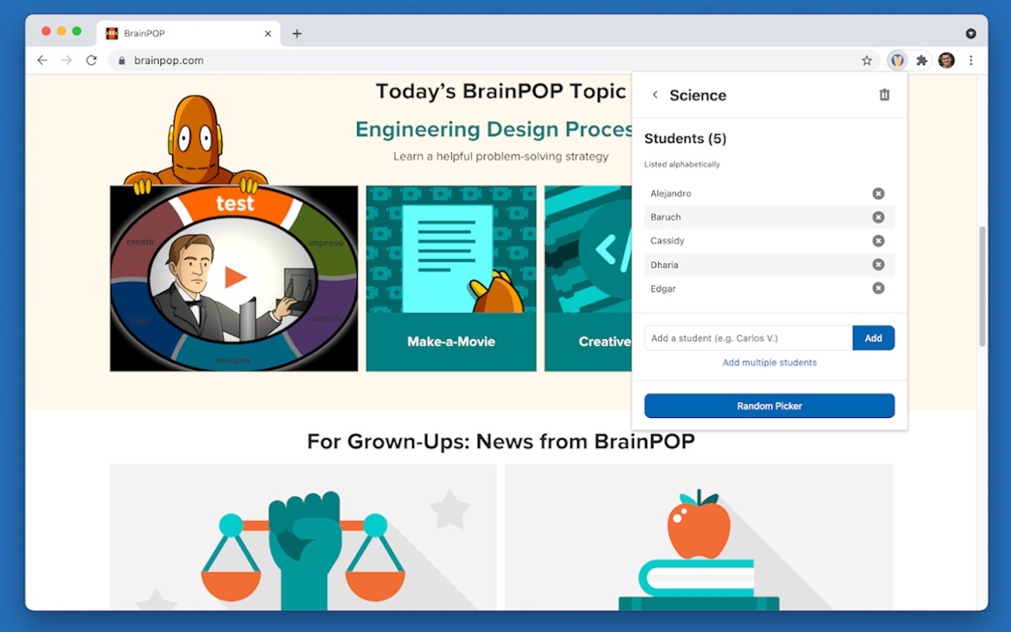Navigate forward in browser history

point(67,60)
